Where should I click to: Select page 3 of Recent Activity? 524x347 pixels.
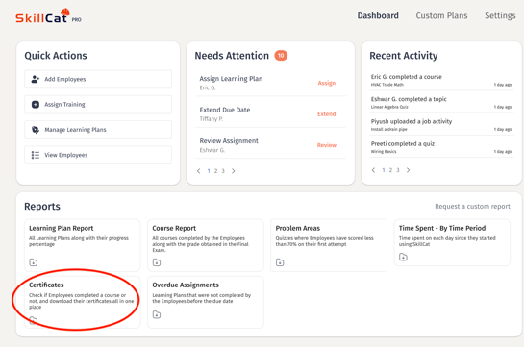pyautogui.click(x=398, y=170)
